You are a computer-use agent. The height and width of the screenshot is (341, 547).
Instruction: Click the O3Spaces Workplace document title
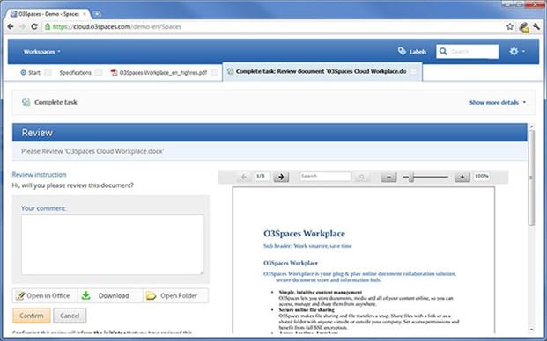[x=304, y=234]
